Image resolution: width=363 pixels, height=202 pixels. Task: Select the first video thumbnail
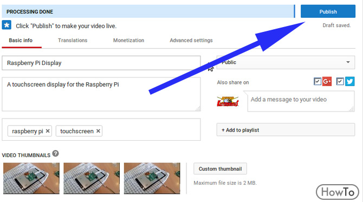tap(31, 178)
